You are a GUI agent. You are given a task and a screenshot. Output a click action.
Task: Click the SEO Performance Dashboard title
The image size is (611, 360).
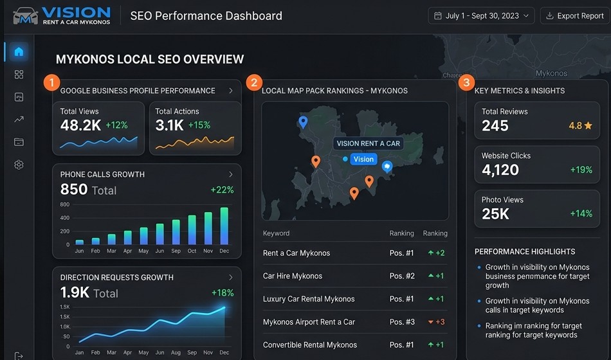pos(206,16)
